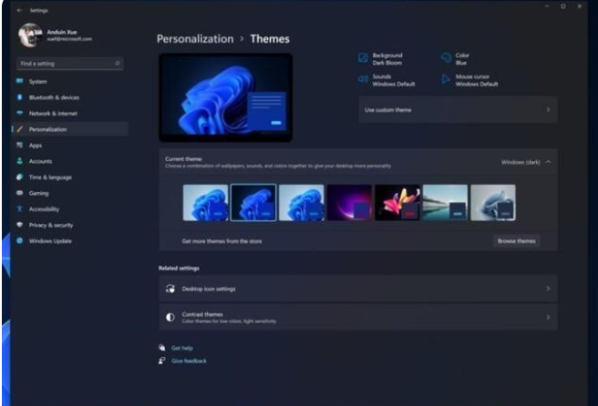Click the Gaming controller icon in sidebar
Screen dimensions: 598x406
[20, 193]
